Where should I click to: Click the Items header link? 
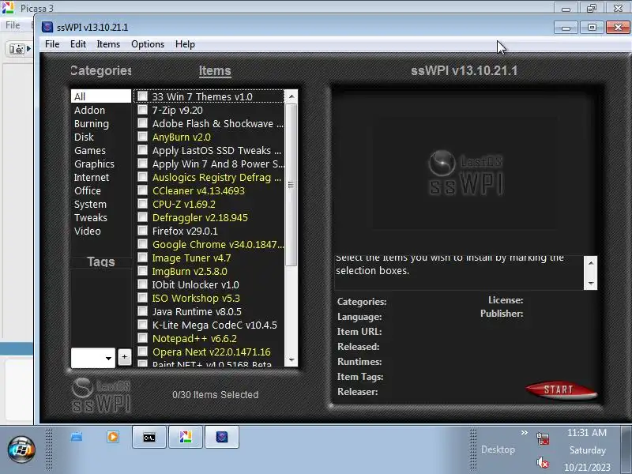click(215, 71)
